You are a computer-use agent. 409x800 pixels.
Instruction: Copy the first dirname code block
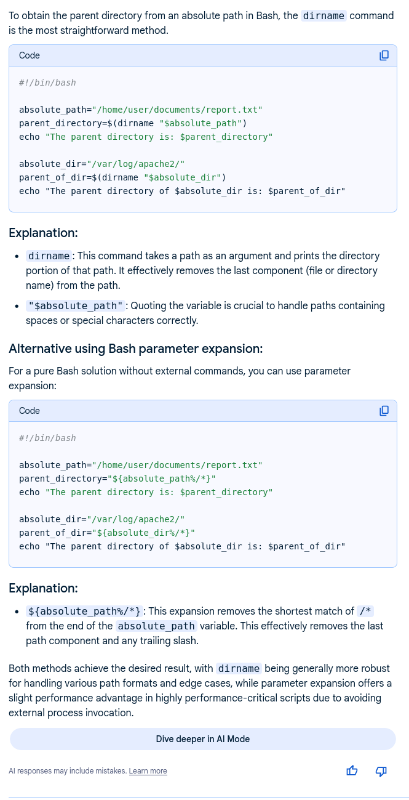(384, 55)
